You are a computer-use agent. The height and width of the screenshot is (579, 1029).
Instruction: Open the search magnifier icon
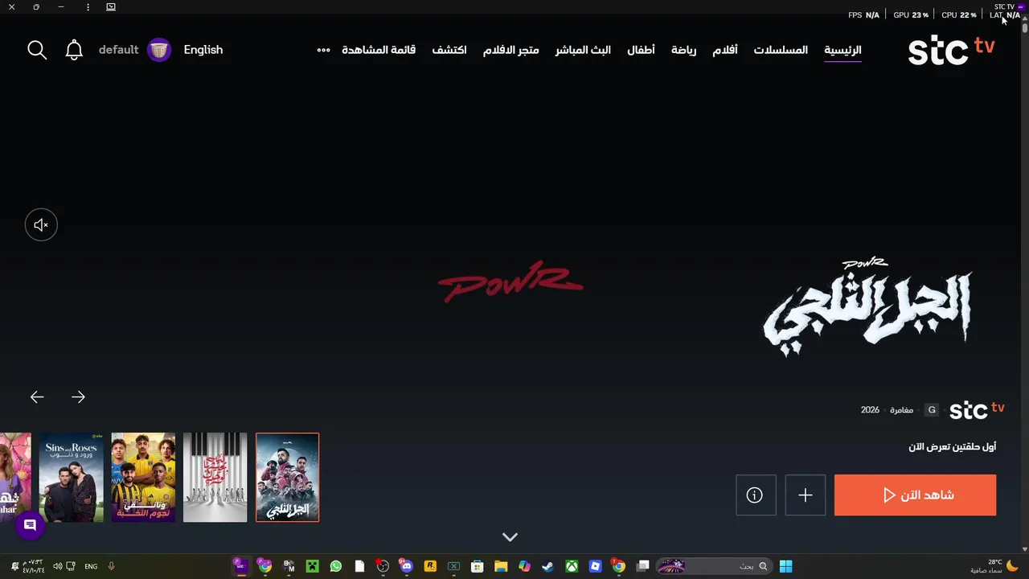37,50
